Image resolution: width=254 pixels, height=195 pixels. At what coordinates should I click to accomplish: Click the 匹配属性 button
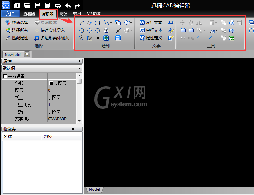(x=17, y=38)
